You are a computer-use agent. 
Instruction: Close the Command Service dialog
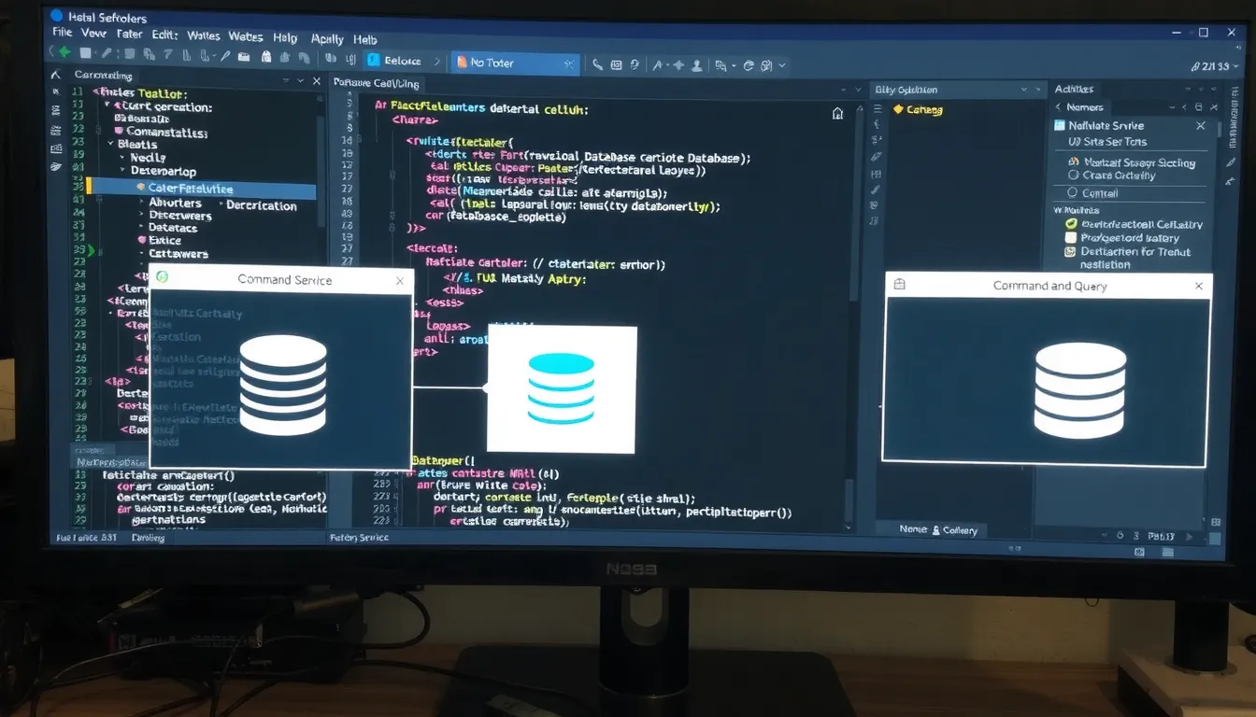tap(400, 280)
